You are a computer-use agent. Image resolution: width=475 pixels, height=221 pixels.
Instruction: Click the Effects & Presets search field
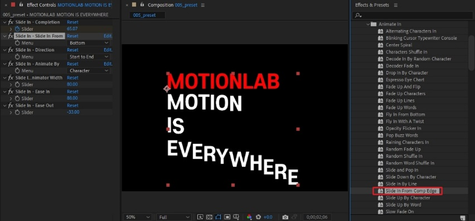tap(412, 15)
